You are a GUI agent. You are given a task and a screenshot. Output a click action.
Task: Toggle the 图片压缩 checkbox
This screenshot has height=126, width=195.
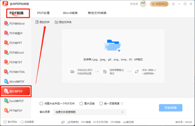click(x=81, y=103)
